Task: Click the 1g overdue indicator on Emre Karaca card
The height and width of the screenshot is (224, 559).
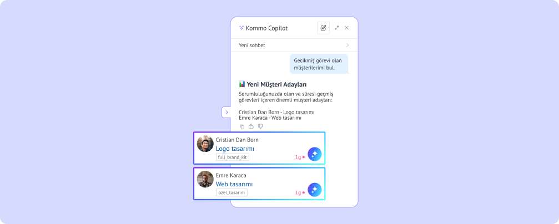Action: tap(300, 192)
